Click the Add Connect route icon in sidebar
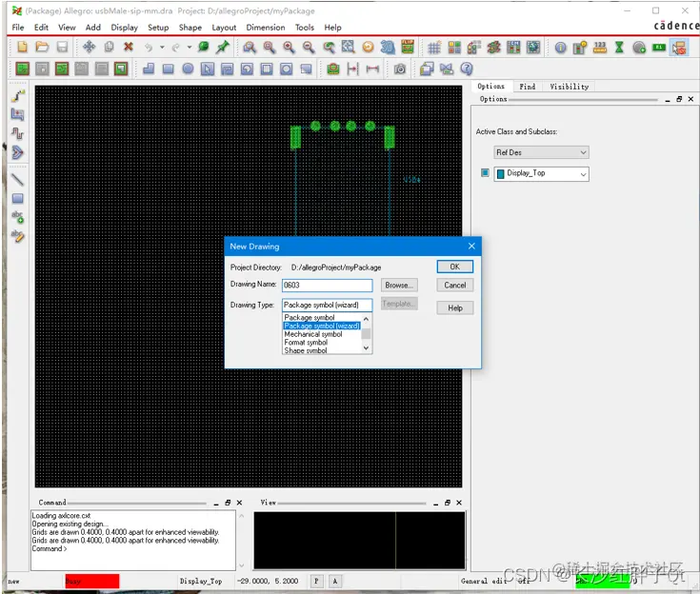This screenshot has width=700, height=594. 17,95
